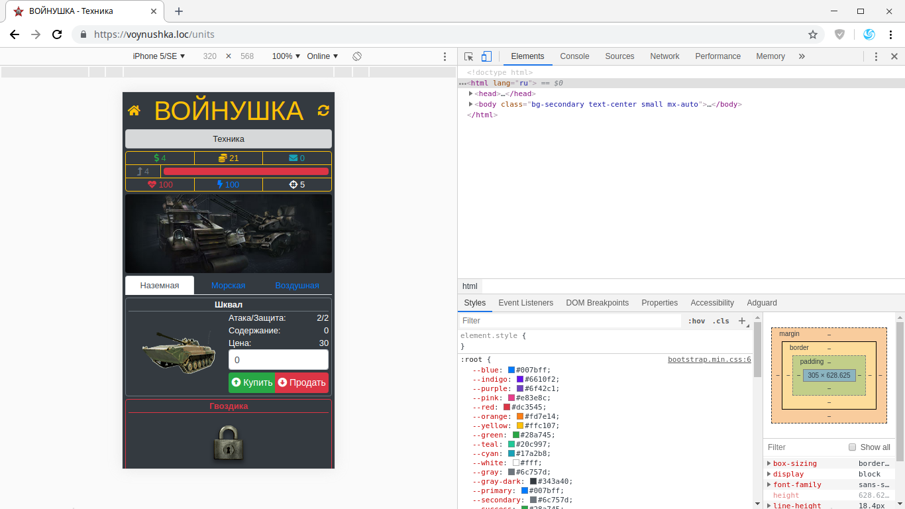Click the home icon beside the ВОЙНУШКА title
This screenshot has height=509, width=905.
(x=134, y=111)
